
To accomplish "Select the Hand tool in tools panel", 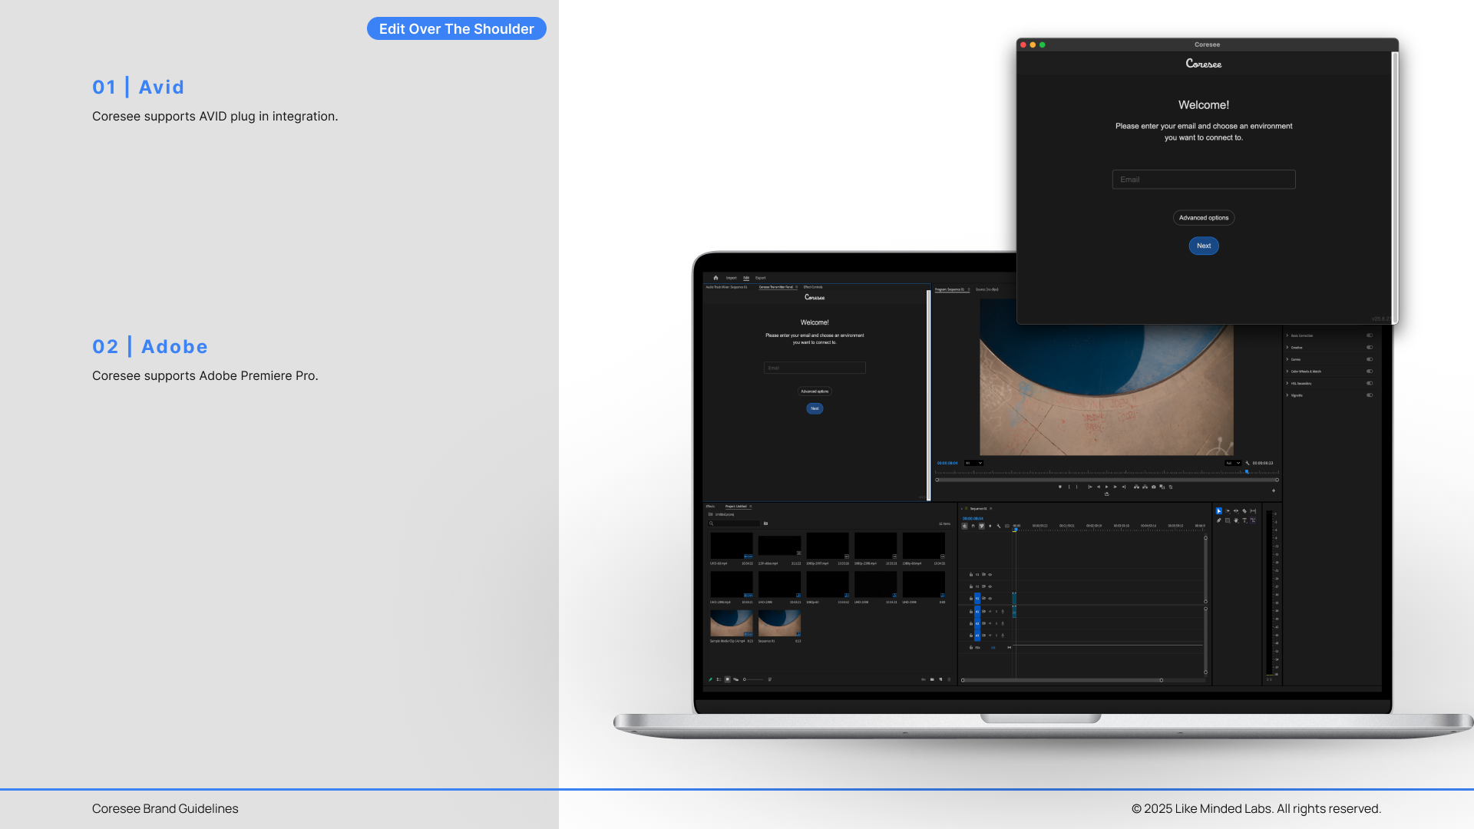I will [x=1236, y=520].
